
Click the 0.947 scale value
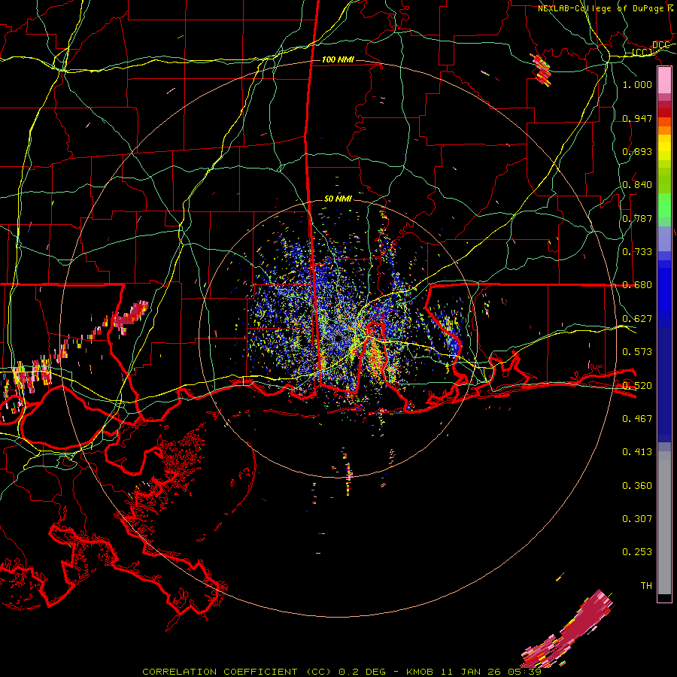point(637,118)
